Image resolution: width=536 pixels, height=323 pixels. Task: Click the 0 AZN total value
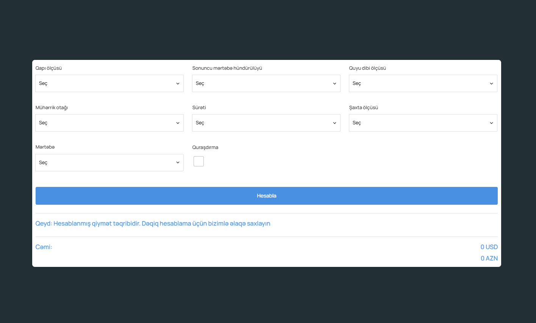[x=489, y=259]
